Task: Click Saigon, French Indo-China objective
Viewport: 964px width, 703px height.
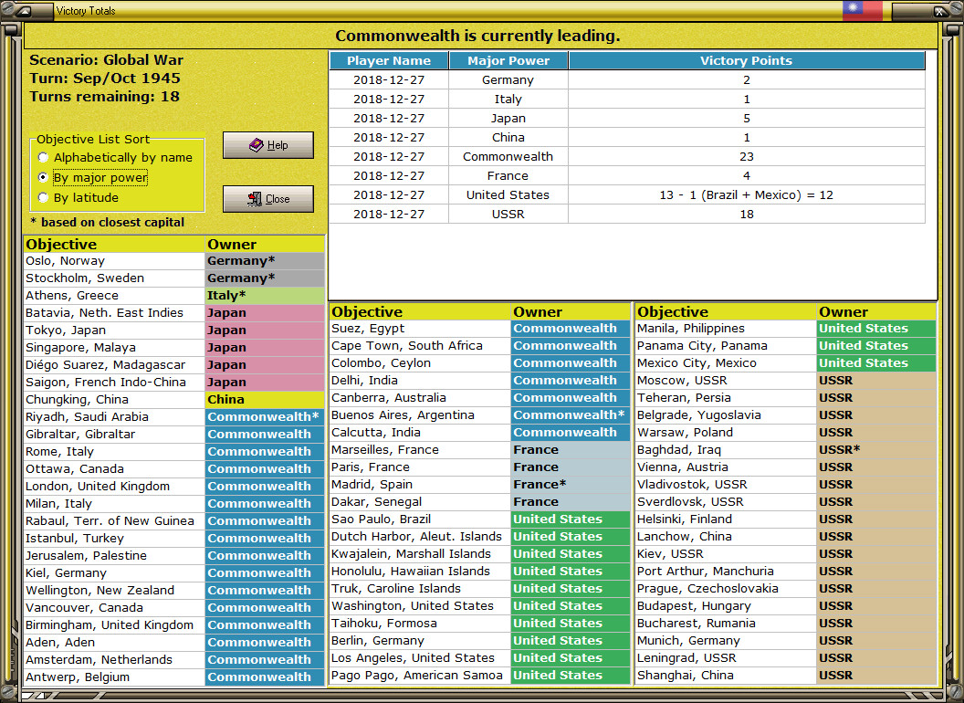Action: coord(114,382)
